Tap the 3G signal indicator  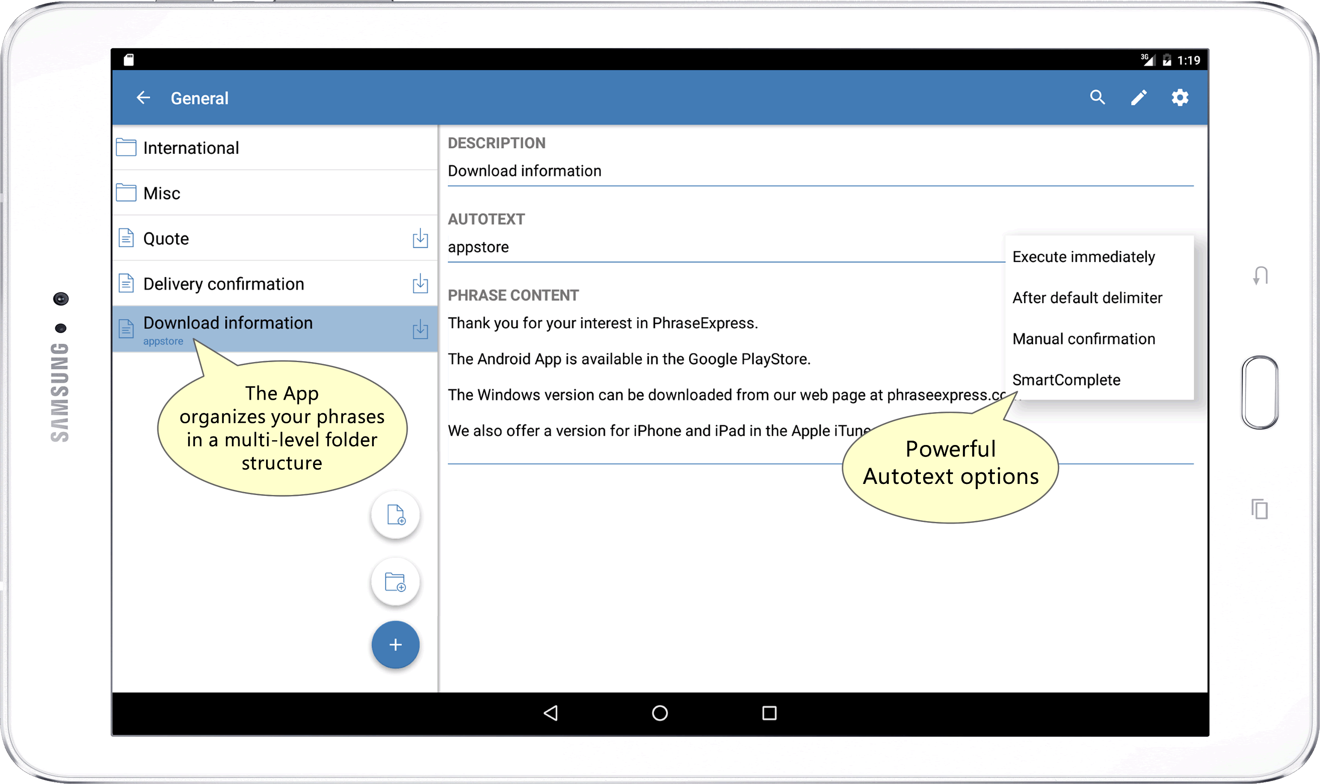[x=1147, y=60]
